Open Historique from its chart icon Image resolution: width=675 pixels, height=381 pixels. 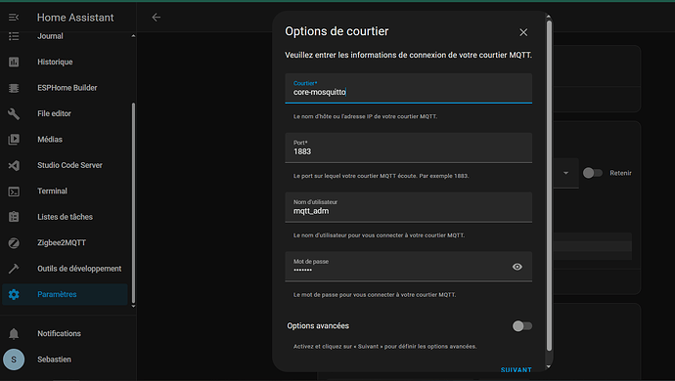pyautogui.click(x=14, y=62)
